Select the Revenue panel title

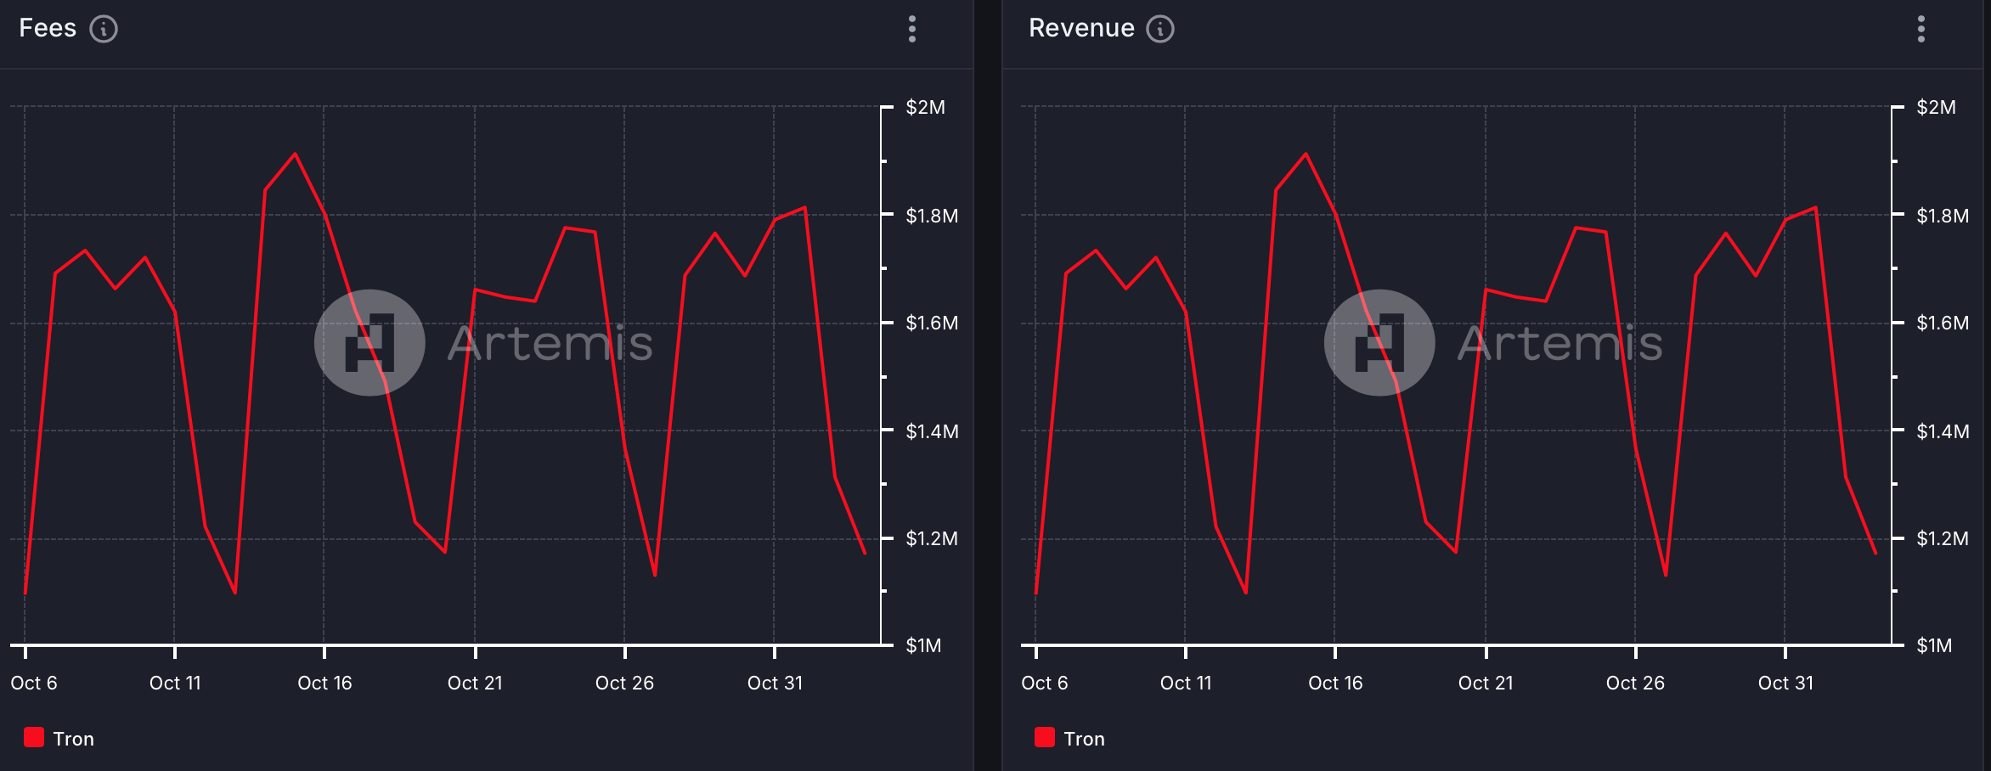point(1081,28)
